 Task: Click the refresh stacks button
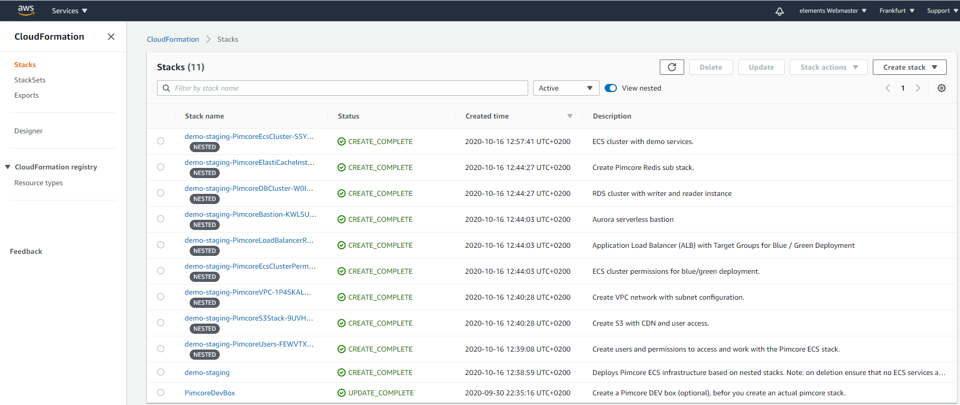click(x=672, y=67)
